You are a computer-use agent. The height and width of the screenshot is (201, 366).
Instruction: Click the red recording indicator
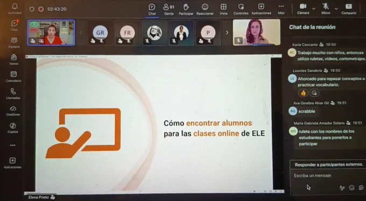coord(41,9)
